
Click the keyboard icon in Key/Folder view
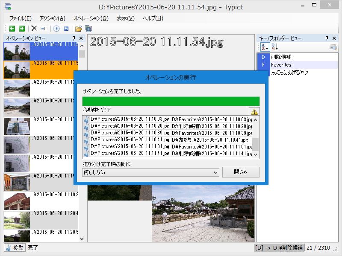(333, 47)
